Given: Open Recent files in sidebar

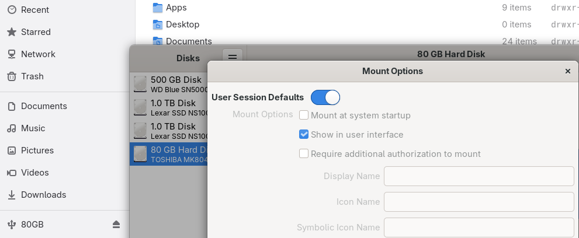Looking at the screenshot, I should (35, 10).
